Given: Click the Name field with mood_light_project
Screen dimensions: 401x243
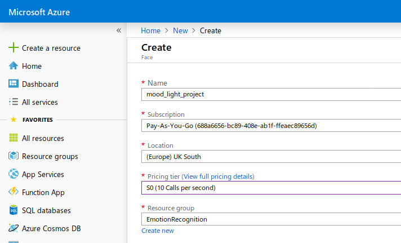Looking at the screenshot, I should (271, 95).
